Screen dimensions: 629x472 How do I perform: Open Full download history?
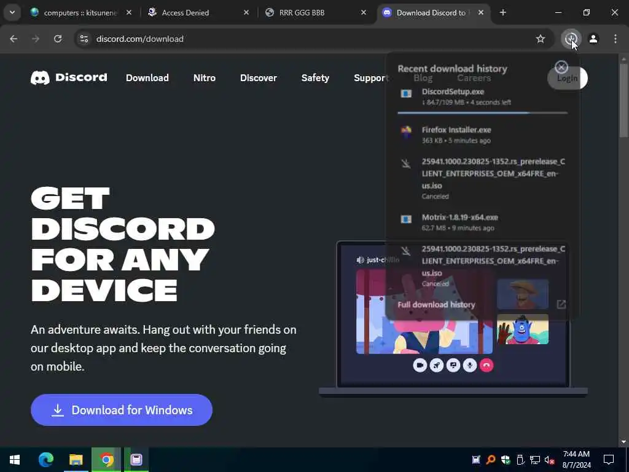436,305
